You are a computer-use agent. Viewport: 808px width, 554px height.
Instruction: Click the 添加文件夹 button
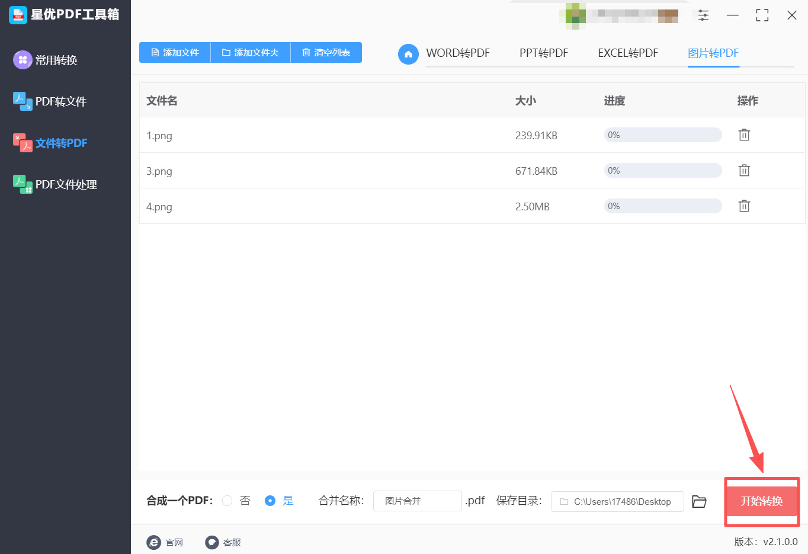click(251, 53)
